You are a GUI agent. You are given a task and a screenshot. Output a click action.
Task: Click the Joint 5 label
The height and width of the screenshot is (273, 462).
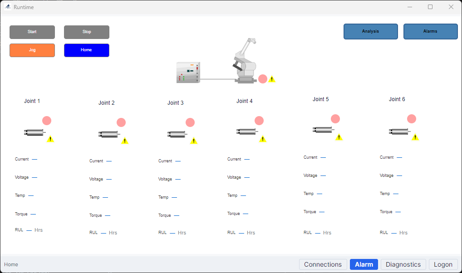pyautogui.click(x=320, y=99)
